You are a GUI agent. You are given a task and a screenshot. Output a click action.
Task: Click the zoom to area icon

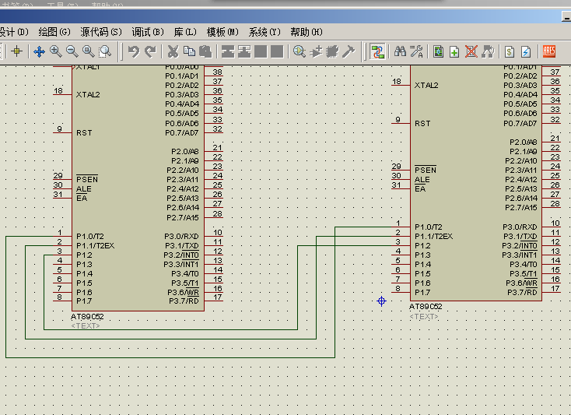click(x=105, y=51)
